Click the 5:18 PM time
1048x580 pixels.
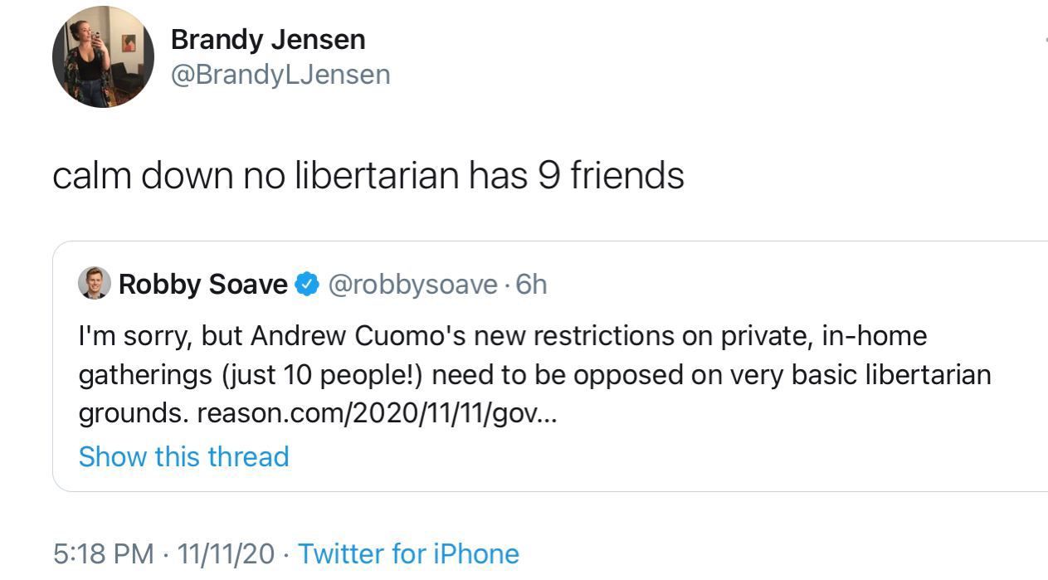click(x=103, y=553)
